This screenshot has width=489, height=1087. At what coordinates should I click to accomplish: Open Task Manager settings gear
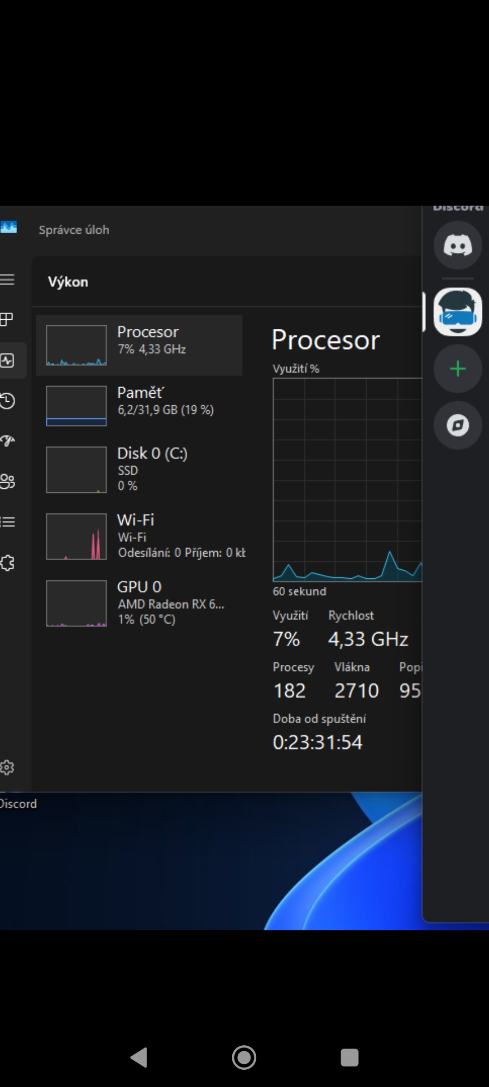coord(8,767)
